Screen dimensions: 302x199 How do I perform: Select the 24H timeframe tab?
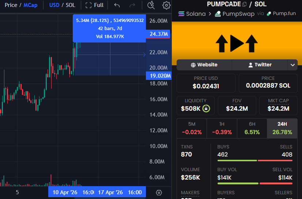[282, 128]
